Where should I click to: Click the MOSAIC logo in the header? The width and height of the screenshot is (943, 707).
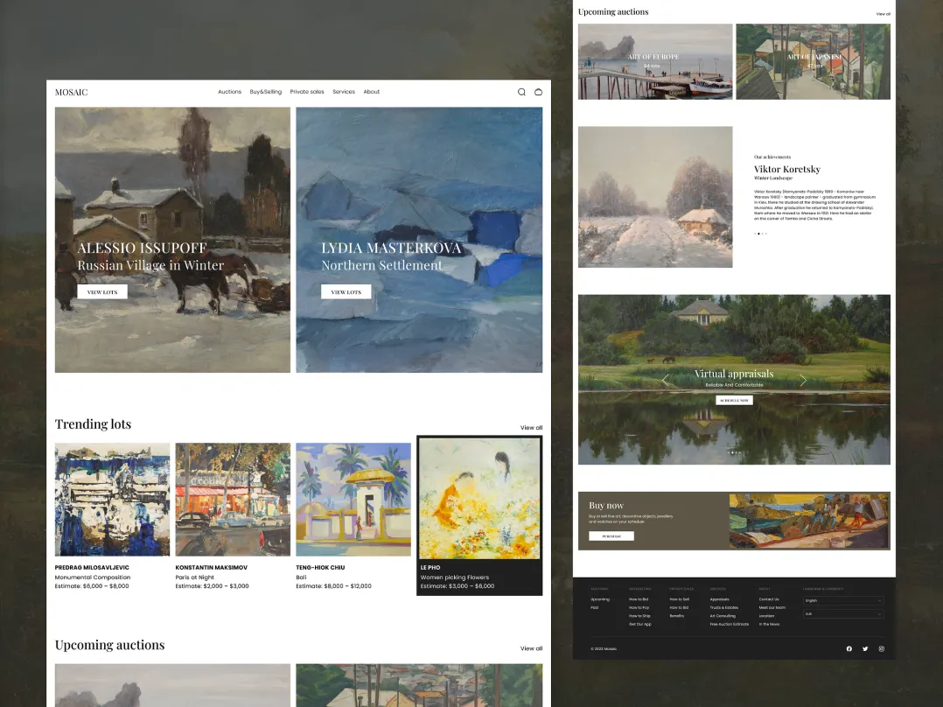tap(70, 91)
